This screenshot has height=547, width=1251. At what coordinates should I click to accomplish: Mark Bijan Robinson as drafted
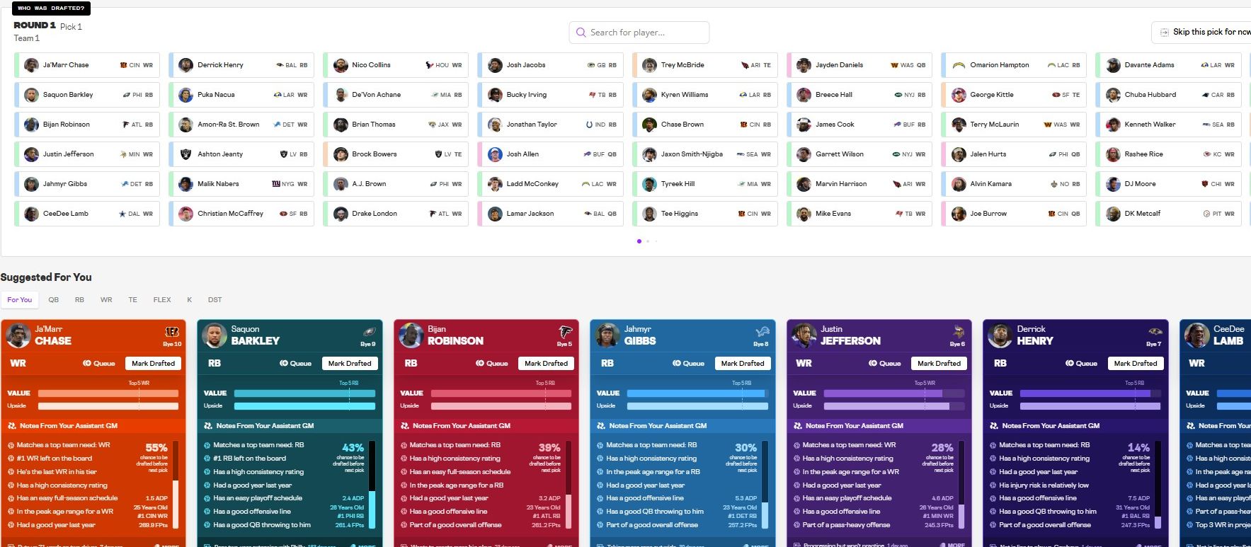546,364
